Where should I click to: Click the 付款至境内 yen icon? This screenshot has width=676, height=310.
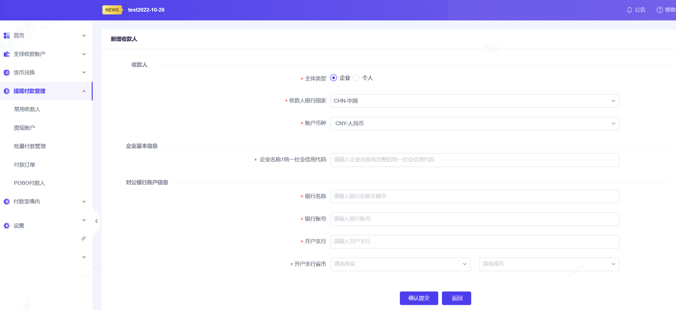[x=7, y=201]
